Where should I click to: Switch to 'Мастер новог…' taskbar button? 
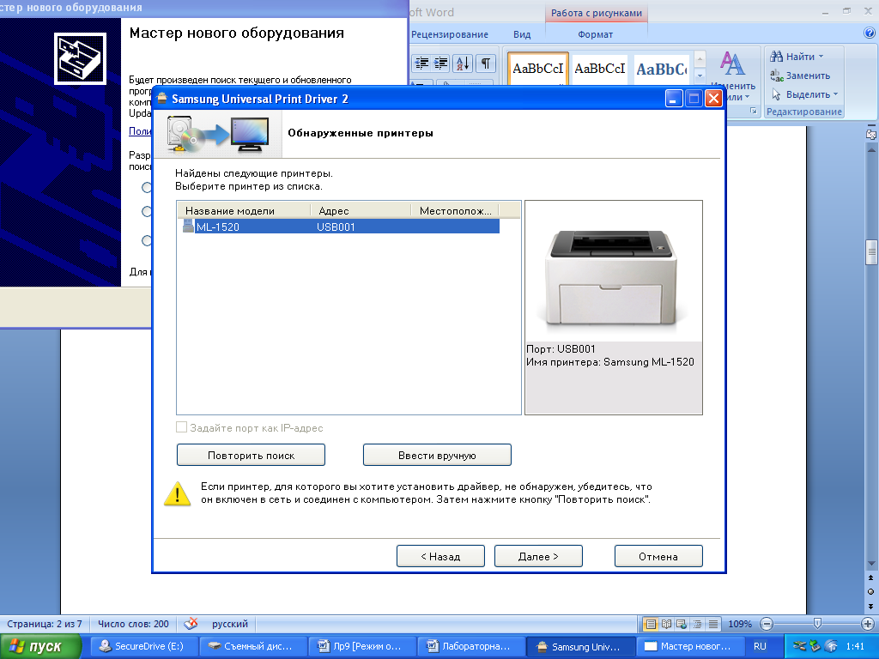click(x=689, y=646)
